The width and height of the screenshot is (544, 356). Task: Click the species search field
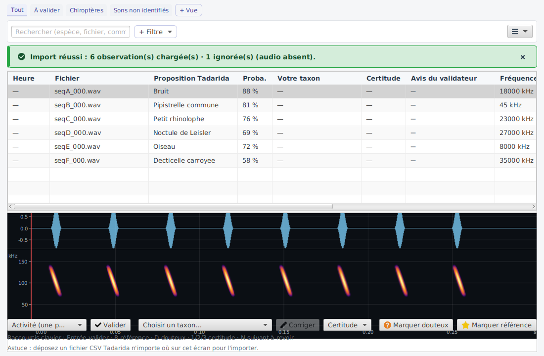tap(71, 32)
